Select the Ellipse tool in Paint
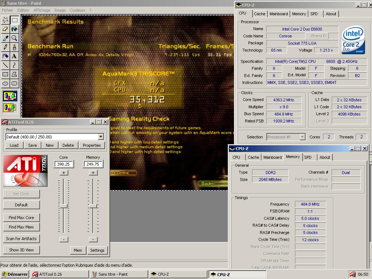Viewport: 372px width, 279px height. pyautogui.click(x=5, y=83)
